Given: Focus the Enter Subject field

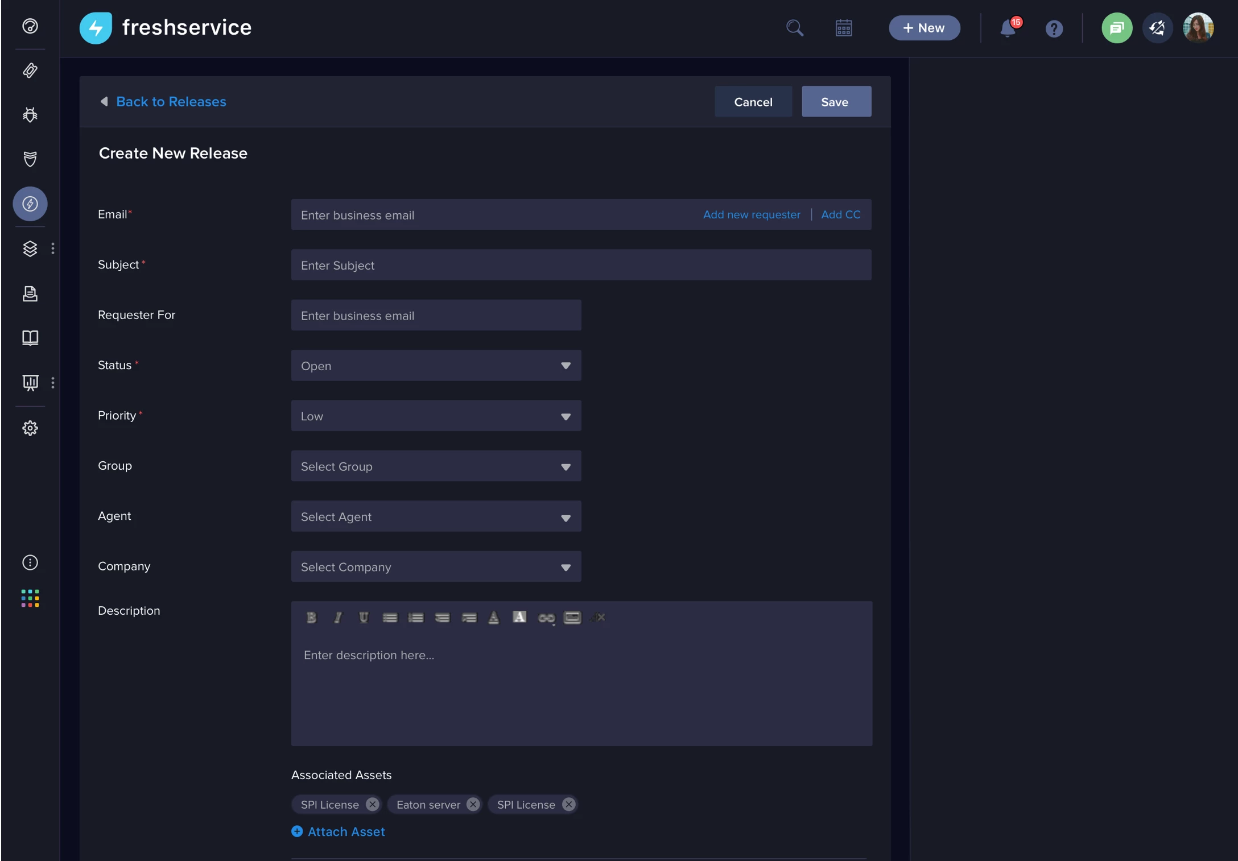Looking at the screenshot, I should 581,265.
